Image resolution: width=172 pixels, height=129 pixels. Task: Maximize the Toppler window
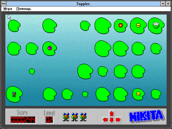[x=168, y=4]
